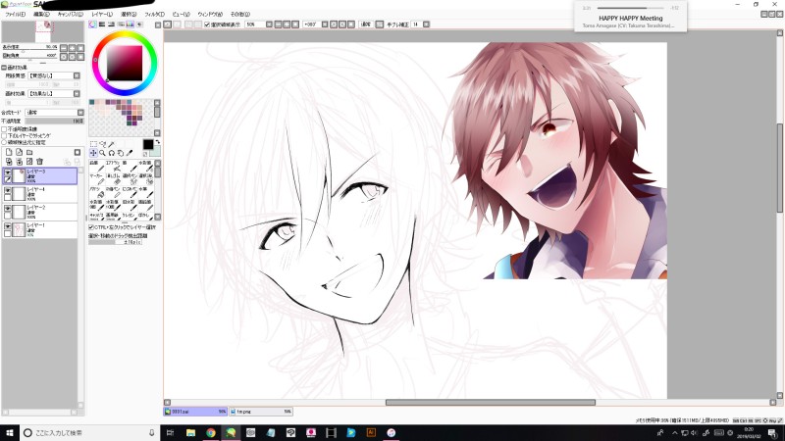785x441 pixels.
Task: Zoom in canvas with plus button
Action: tap(287, 24)
